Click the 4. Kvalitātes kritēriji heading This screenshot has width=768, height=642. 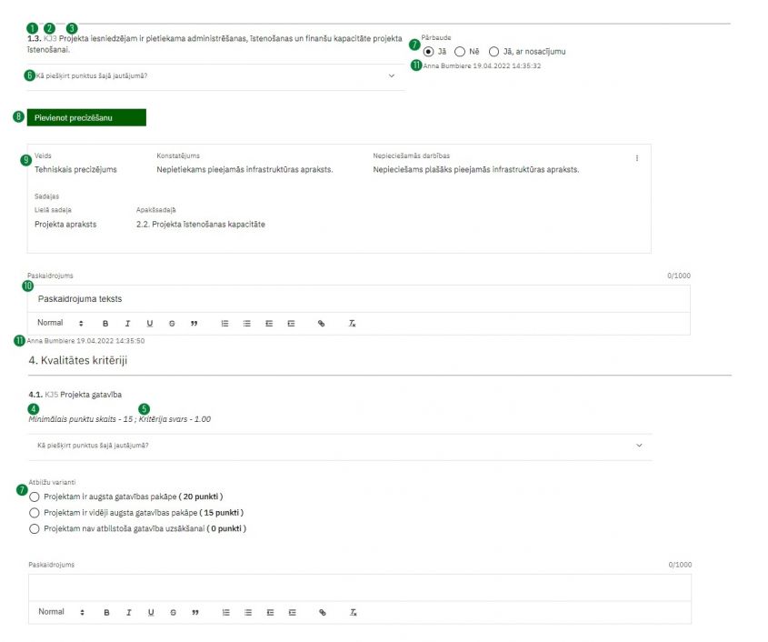click(78, 360)
